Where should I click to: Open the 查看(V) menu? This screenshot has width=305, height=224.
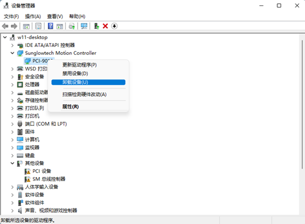pyautogui.click(x=55, y=16)
